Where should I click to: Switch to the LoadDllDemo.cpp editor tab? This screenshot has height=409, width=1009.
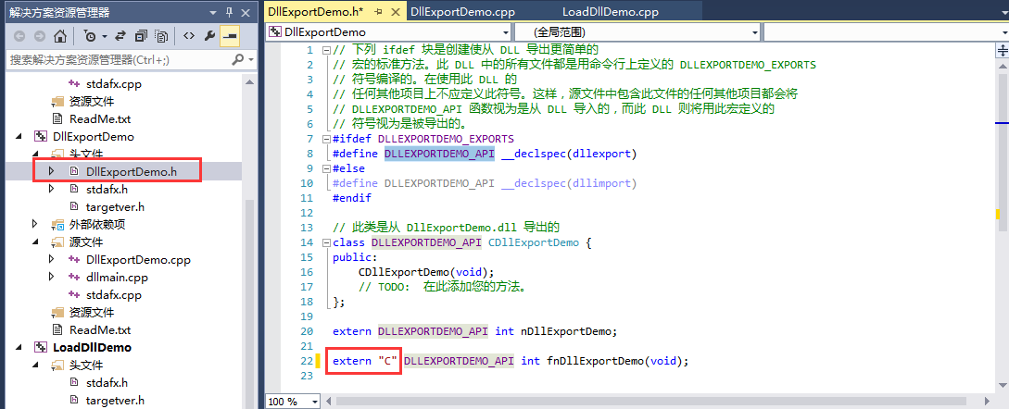[x=610, y=12]
